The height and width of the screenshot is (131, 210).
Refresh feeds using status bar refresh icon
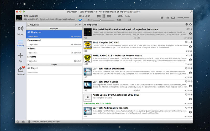tap(29, 122)
